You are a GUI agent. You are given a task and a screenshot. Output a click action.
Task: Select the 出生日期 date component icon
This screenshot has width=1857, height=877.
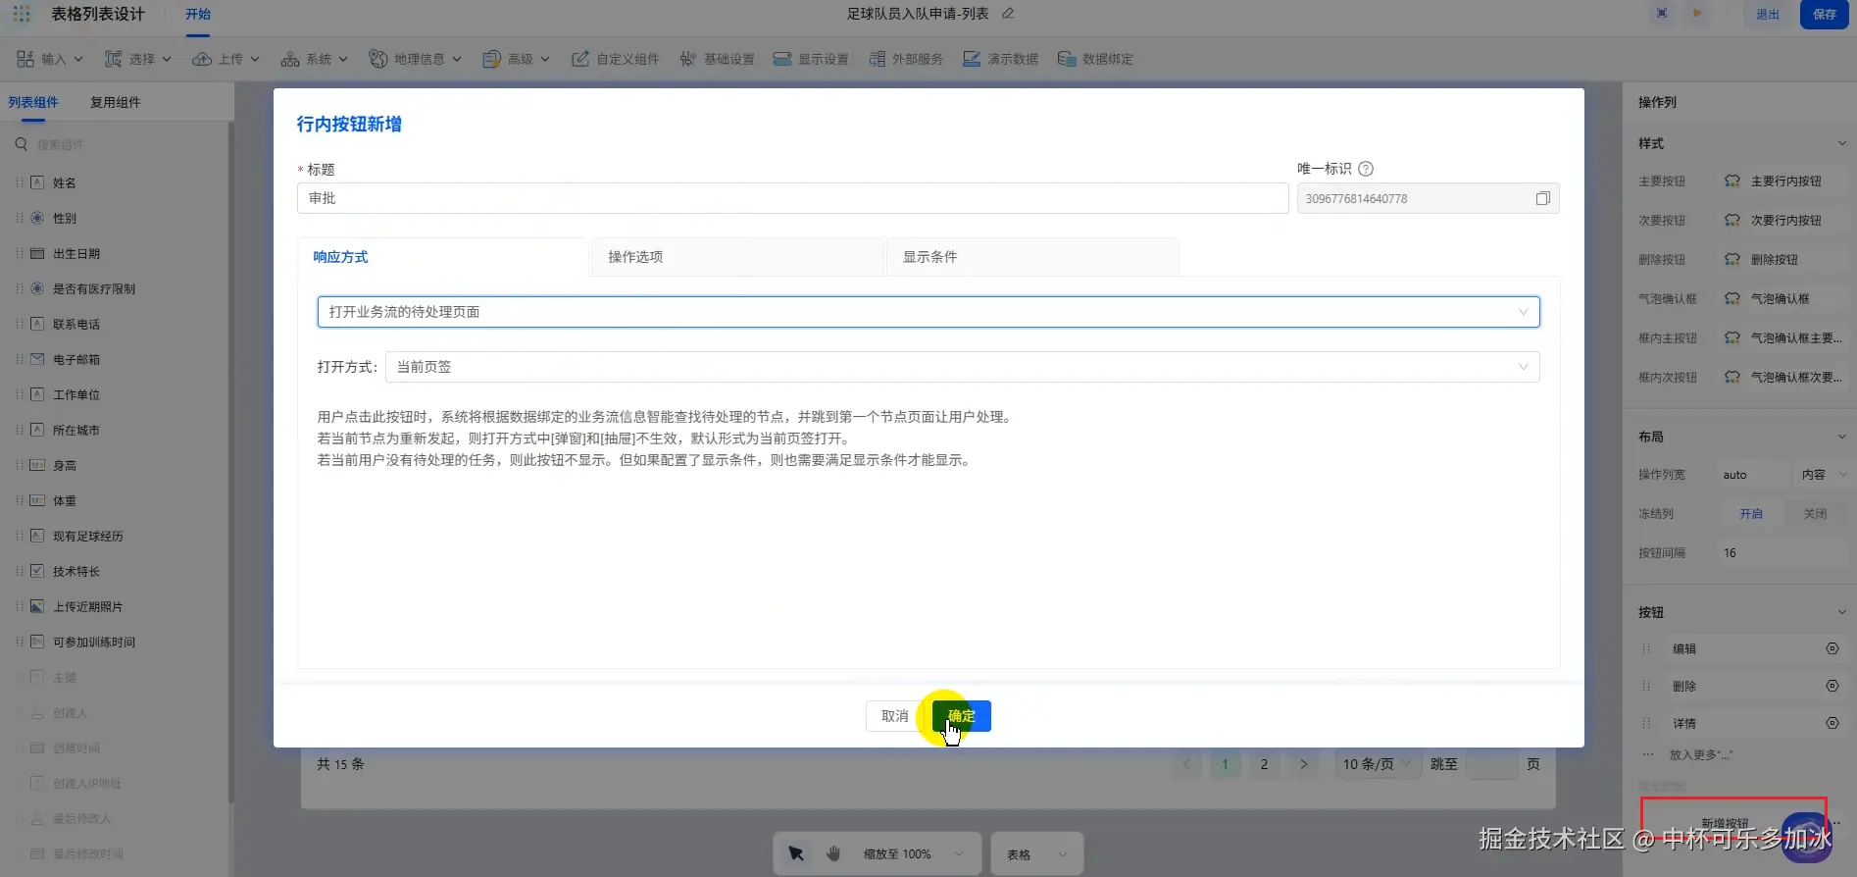(x=37, y=253)
